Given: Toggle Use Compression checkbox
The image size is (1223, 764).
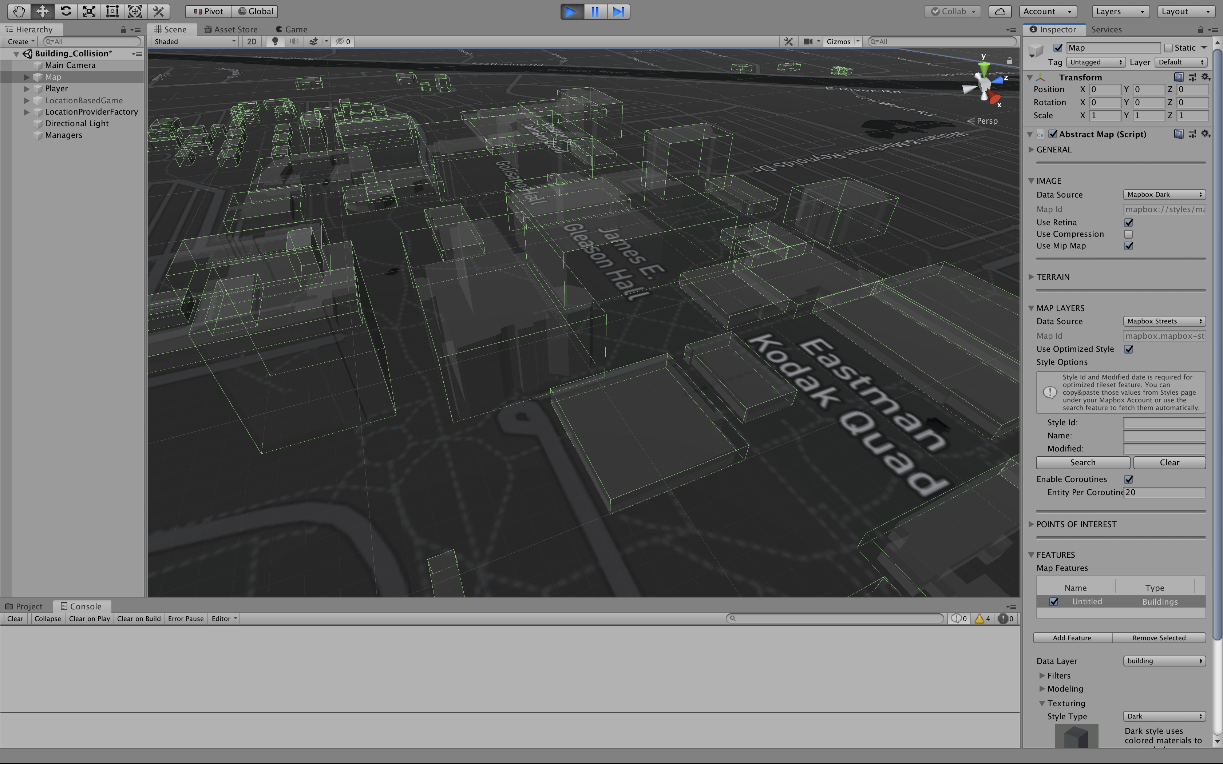Looking at the screenshot, I should click(1128, 234).
